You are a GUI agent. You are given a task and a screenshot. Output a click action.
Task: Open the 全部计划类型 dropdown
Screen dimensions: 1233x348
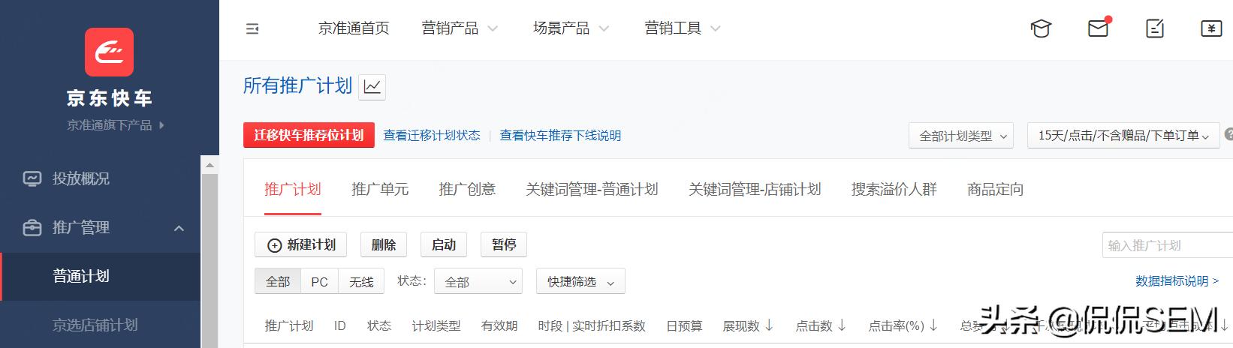click(961, 136)
